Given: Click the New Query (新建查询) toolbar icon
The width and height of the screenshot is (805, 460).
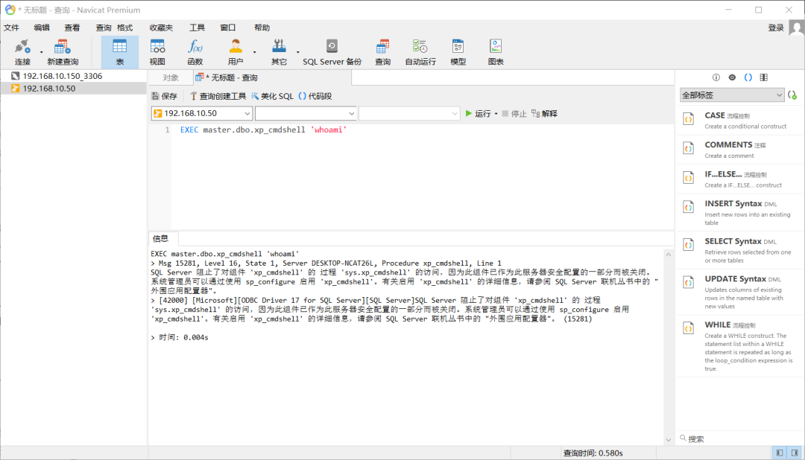Looking at the screenshot, I should point(63,52).
